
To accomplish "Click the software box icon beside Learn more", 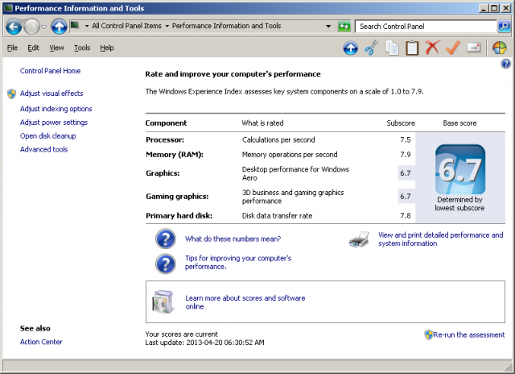I will point(163,301).
